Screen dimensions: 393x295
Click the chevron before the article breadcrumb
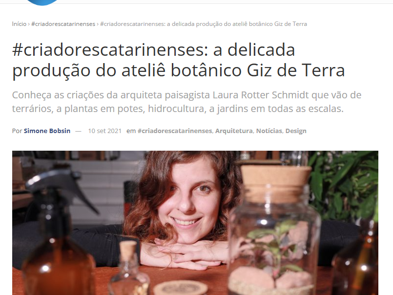pos(98,24)
